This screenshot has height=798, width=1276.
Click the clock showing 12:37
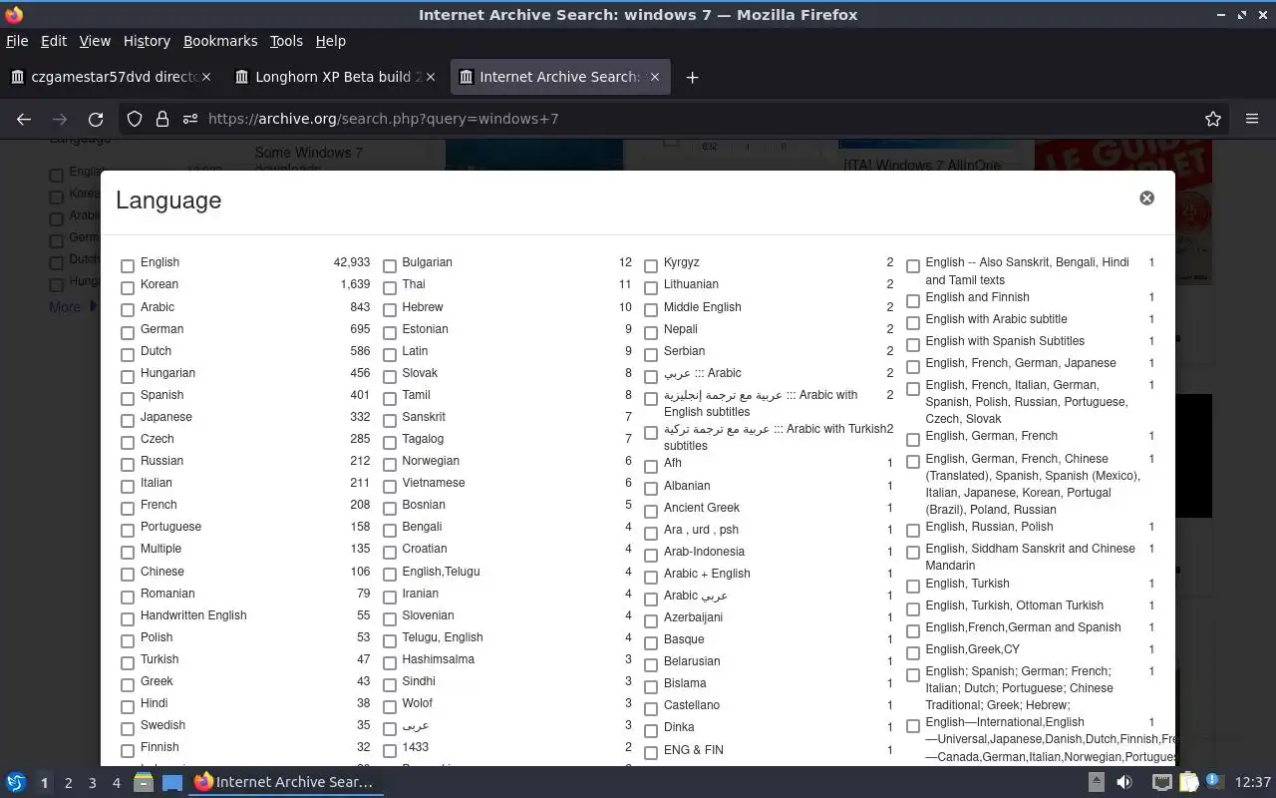[x=1252, y=782]
